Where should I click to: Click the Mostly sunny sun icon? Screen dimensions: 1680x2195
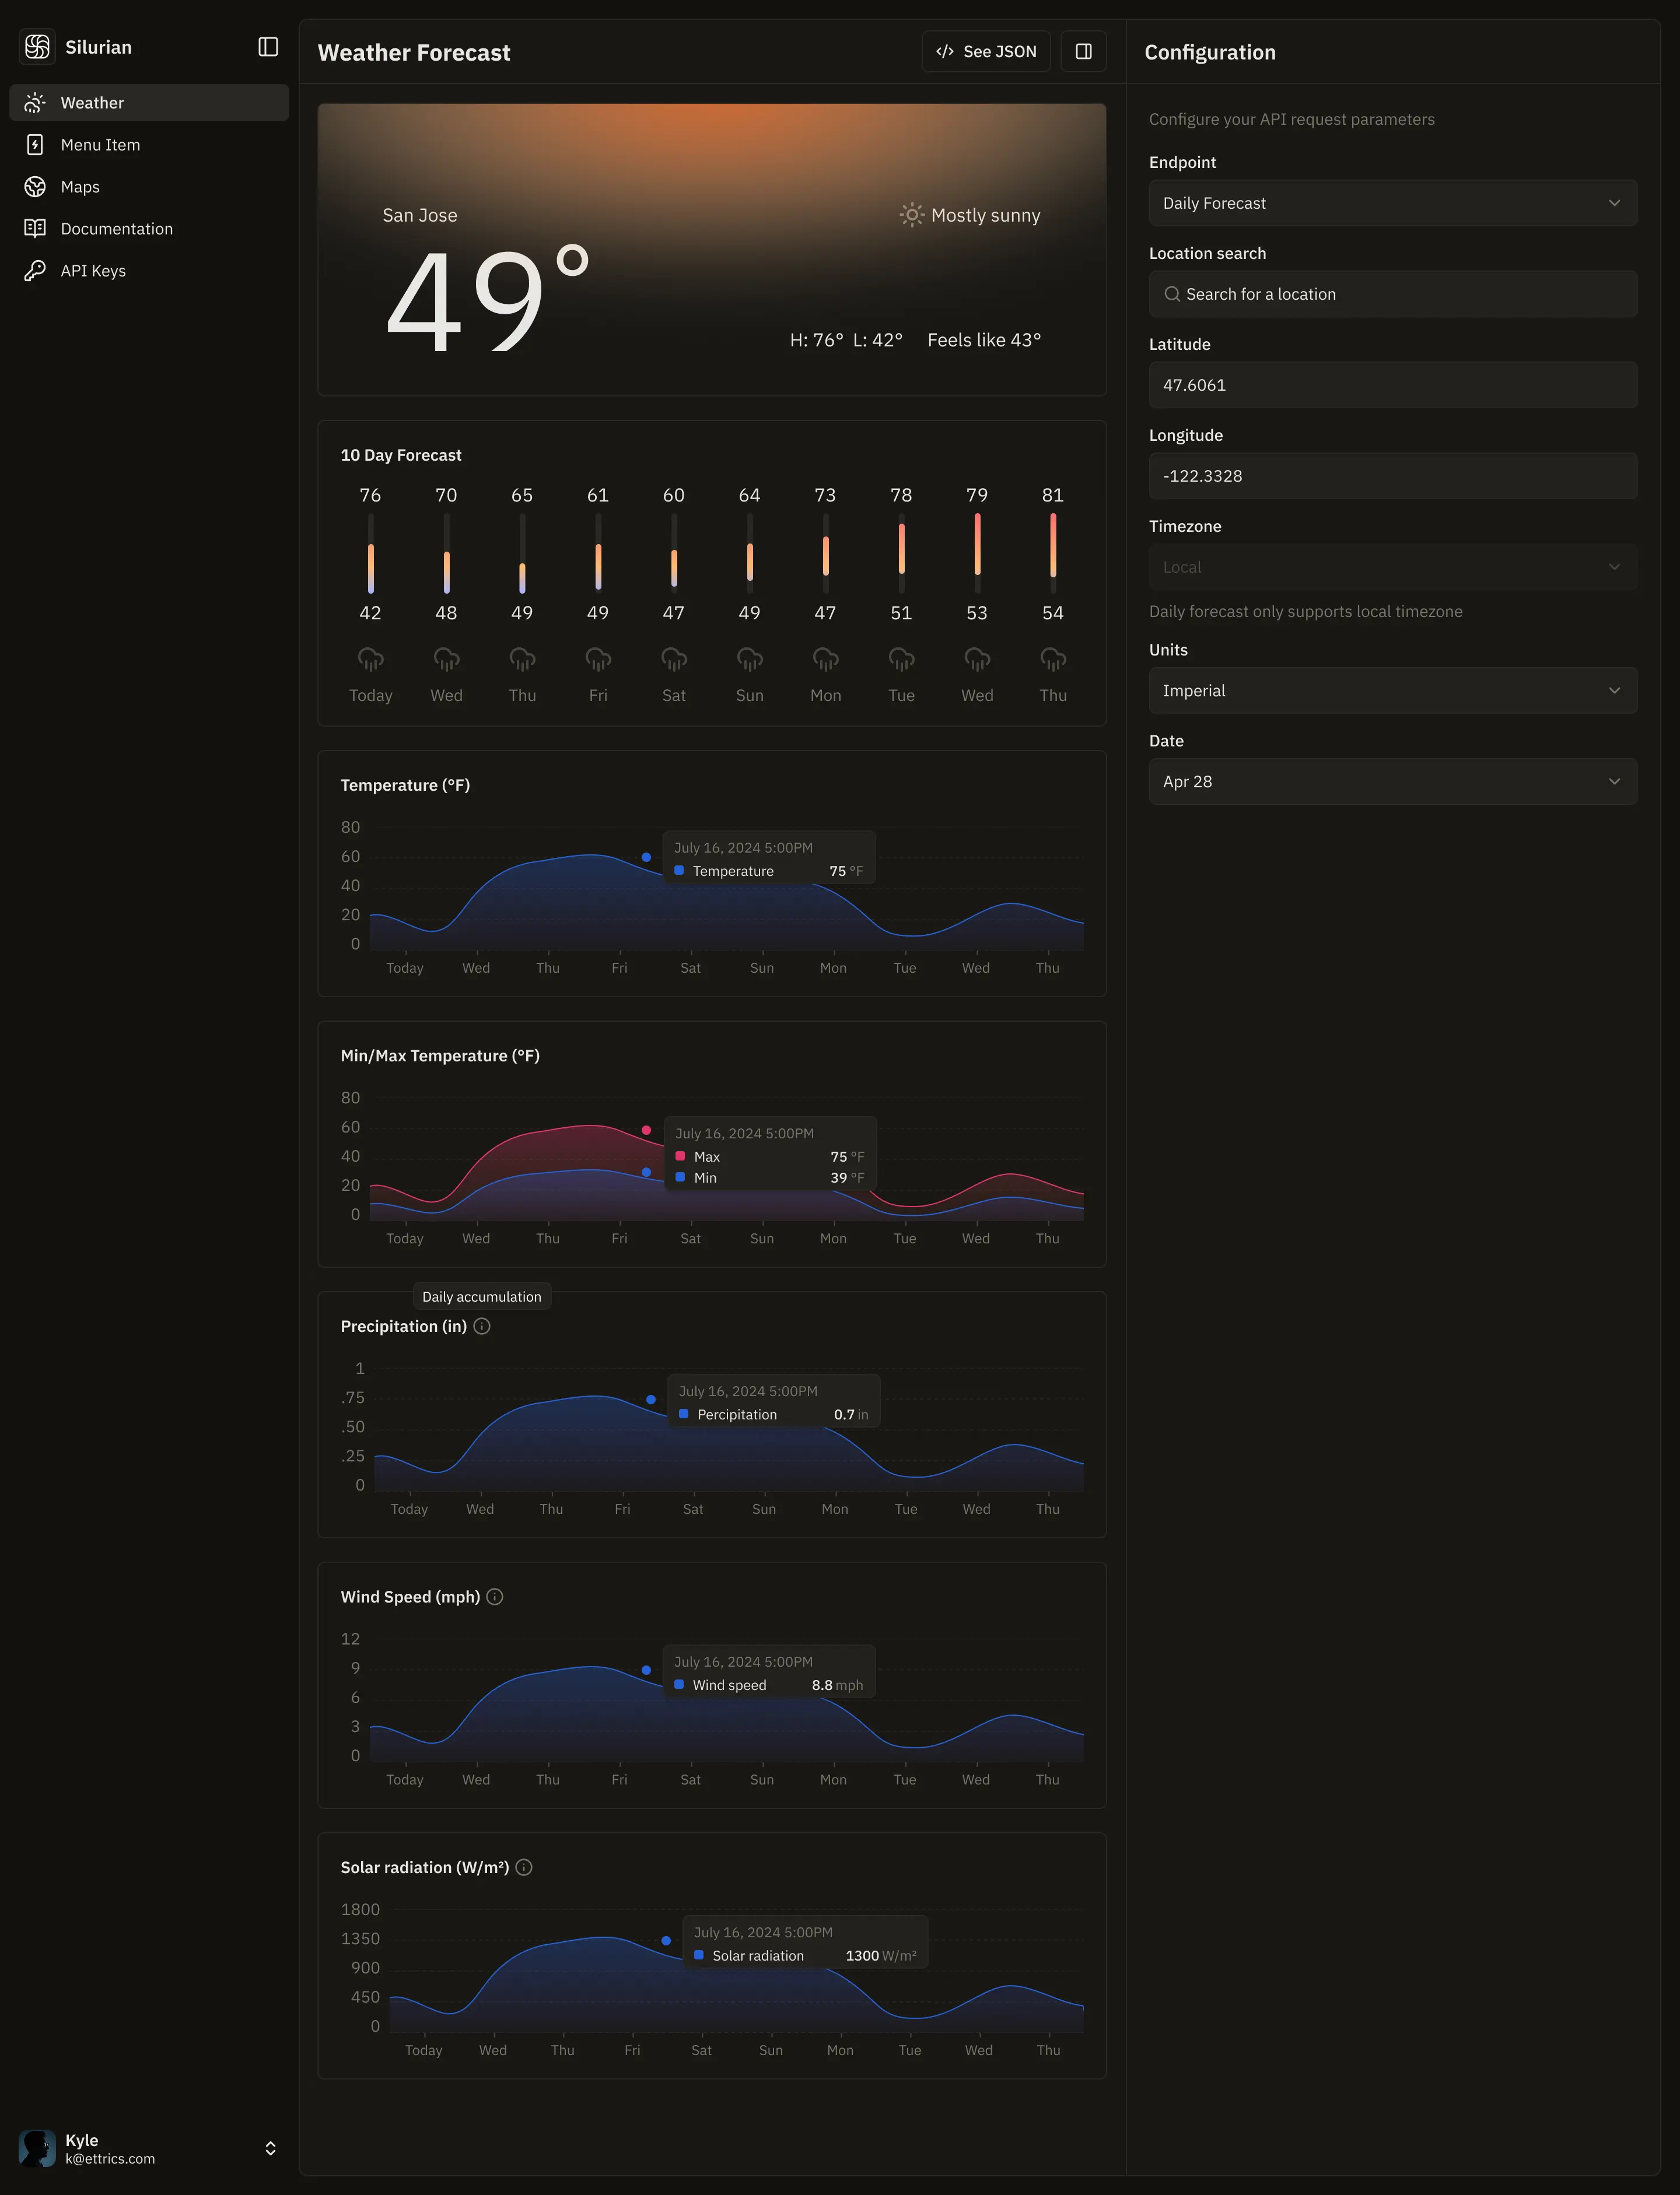[911, 215]
